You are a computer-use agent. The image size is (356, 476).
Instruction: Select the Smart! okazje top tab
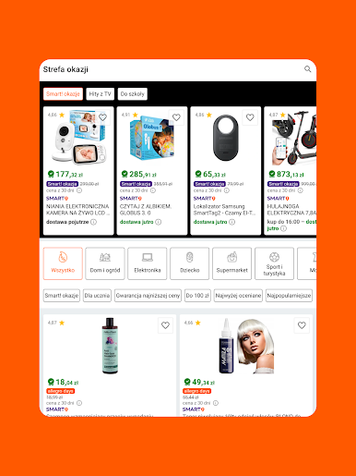point(63,94)
